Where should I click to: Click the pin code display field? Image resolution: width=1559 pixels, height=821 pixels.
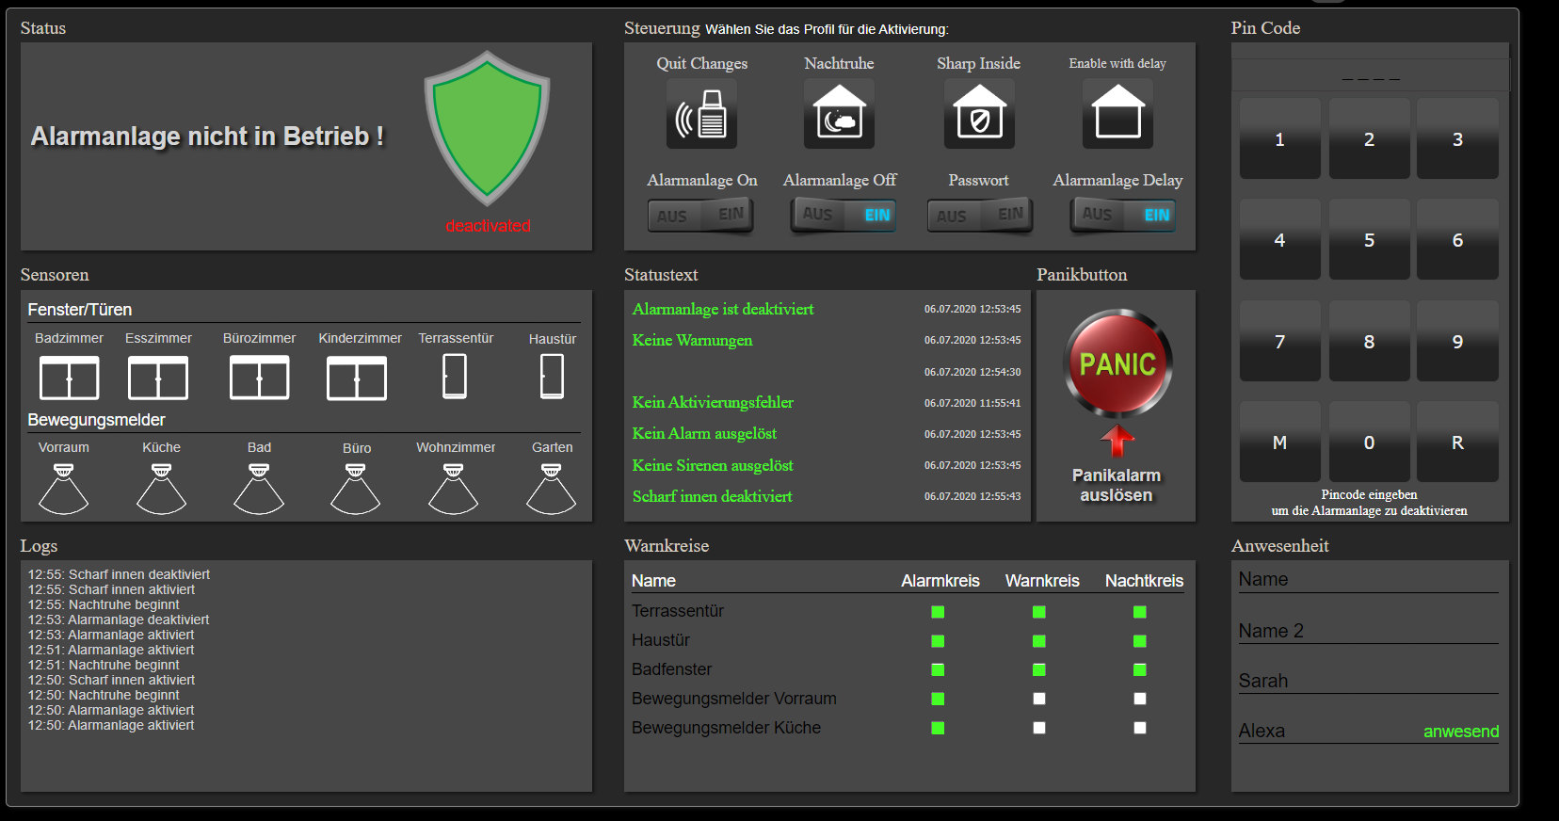point(1370,75)
